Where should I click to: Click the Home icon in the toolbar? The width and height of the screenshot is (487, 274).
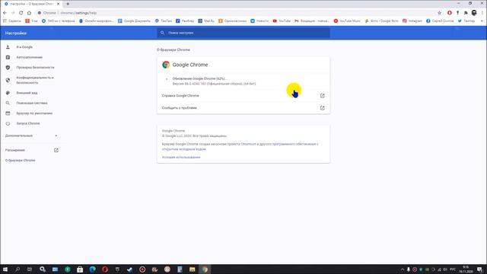[x=29, y=13]
